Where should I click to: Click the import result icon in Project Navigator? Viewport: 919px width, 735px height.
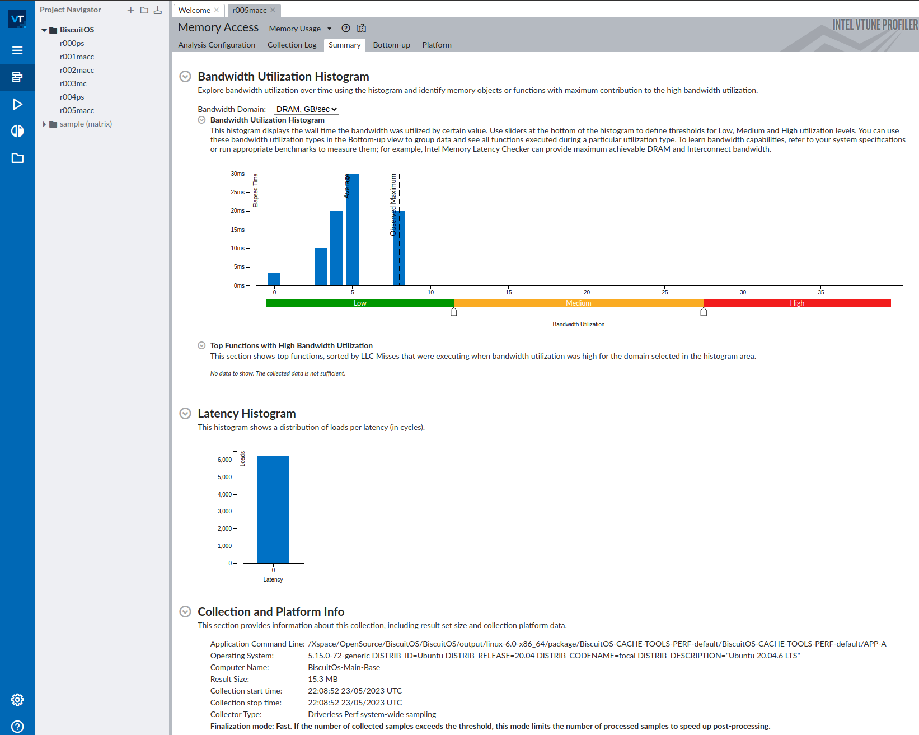(x=158, y=10)
